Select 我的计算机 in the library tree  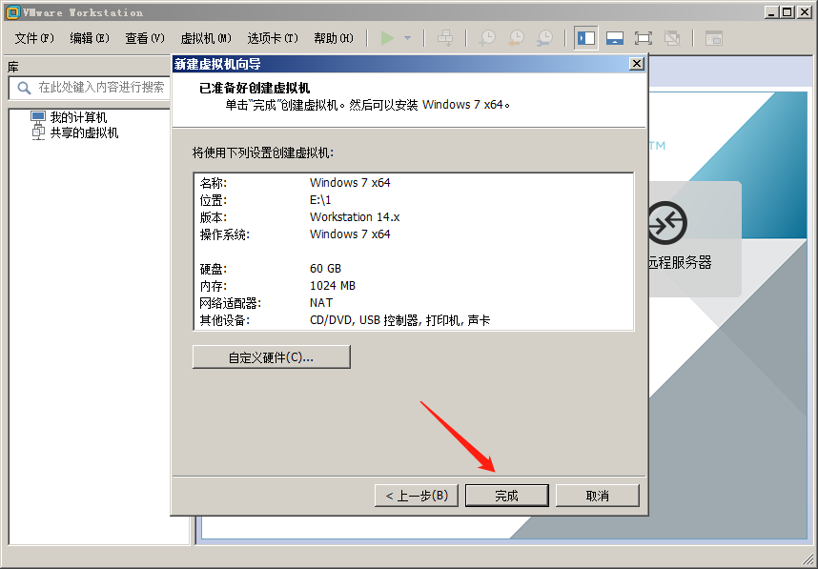[78, 117]
